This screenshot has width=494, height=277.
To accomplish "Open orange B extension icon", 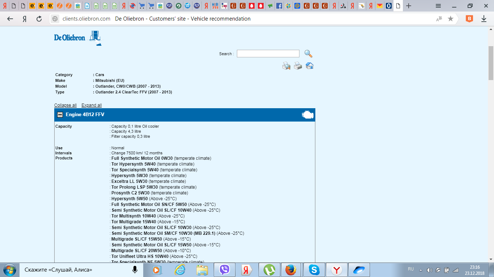I will click(469, 19).
